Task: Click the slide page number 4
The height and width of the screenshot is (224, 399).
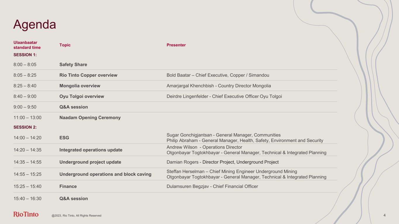Action: [x=384, y=215]
